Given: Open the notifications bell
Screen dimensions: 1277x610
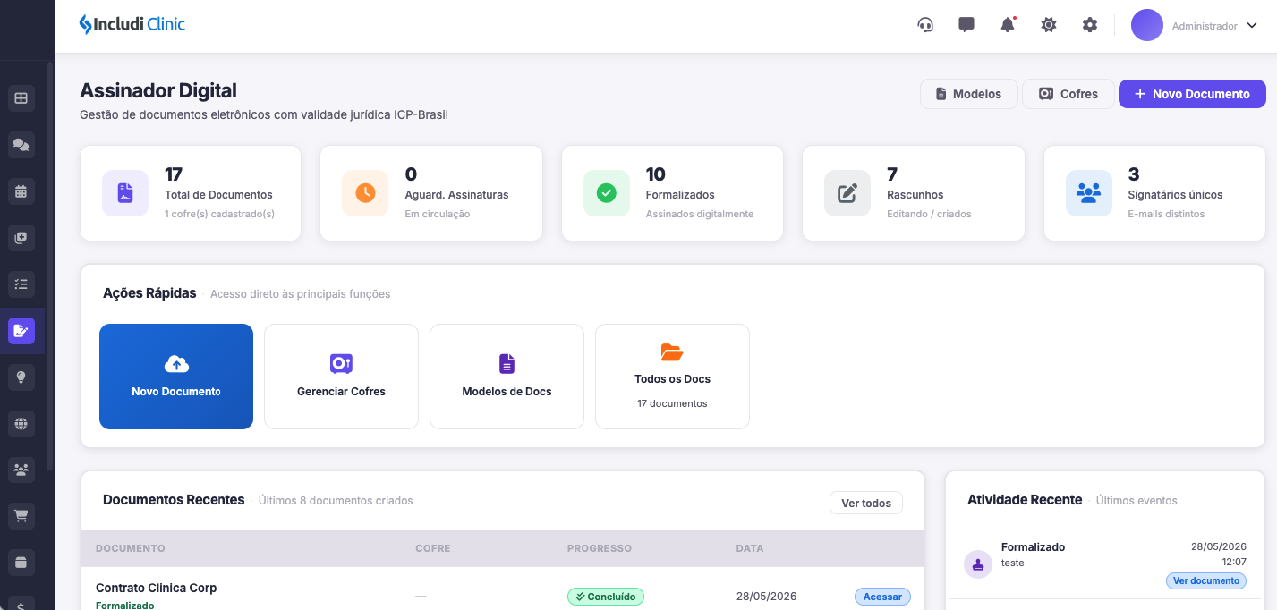Looking at the screenshot, I should (x=1008, y=25).
